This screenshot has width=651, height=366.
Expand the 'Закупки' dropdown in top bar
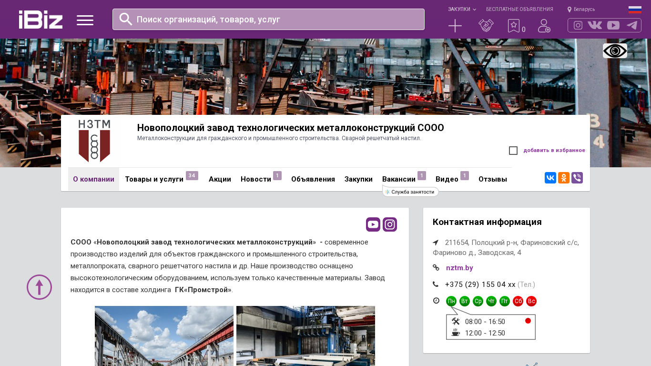[461, 10]
